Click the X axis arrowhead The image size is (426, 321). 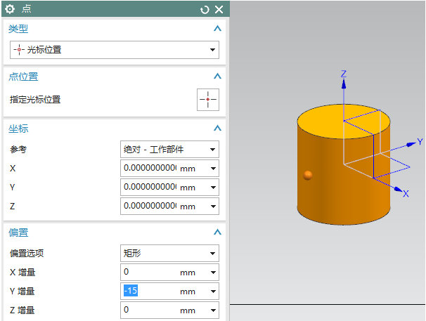tap(399, 189)
